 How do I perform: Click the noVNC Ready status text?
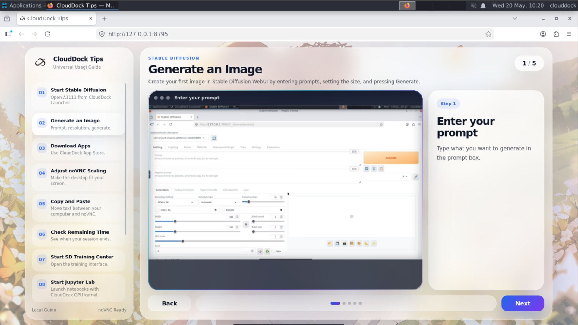pos(112,310)
